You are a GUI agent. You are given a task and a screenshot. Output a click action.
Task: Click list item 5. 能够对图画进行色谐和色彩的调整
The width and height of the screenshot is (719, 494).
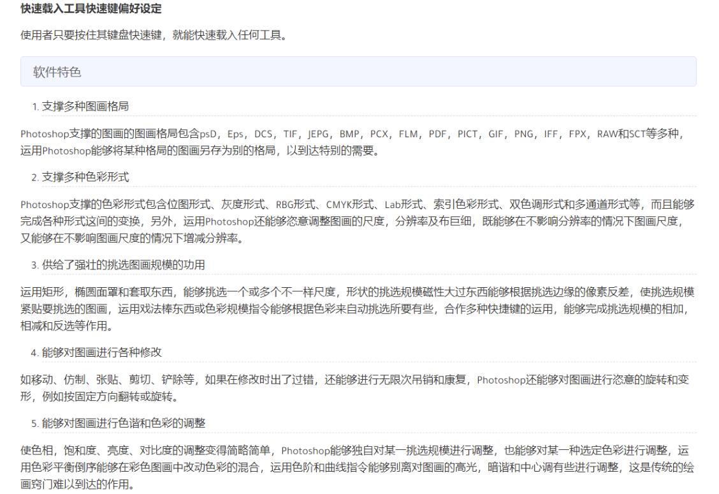coord(119,423)
